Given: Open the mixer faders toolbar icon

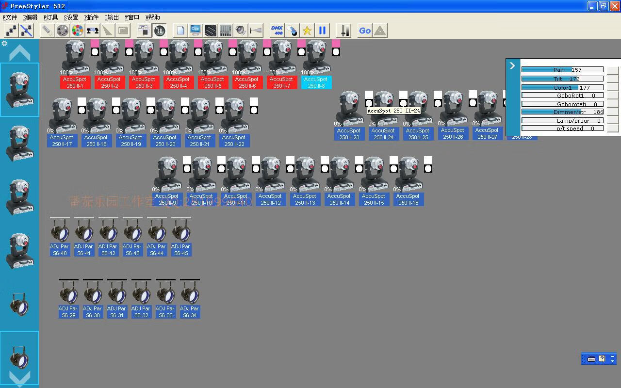Looking at the screenshot, I should tap(225, 31).
